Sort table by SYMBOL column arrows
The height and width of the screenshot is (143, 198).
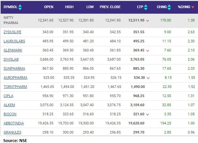point(20,7)
